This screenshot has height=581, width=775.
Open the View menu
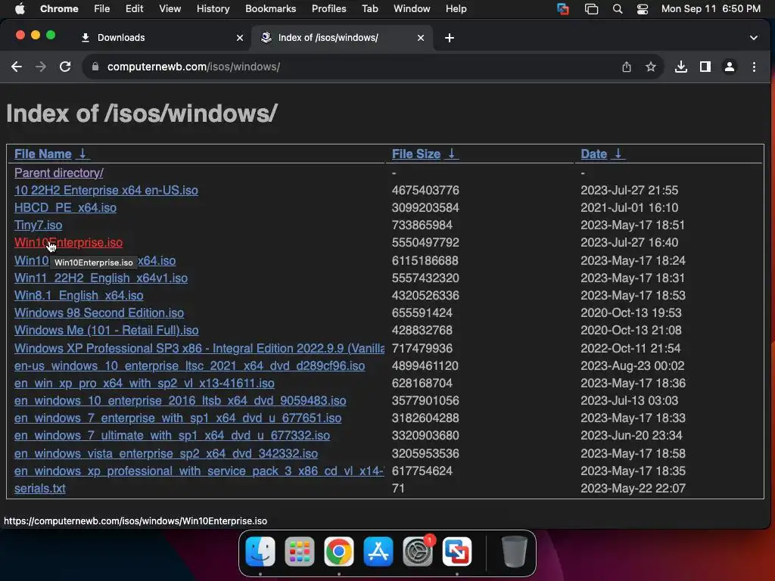[170, 8]
